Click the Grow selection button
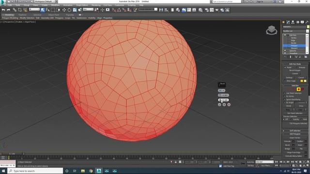 coord(301,106)
